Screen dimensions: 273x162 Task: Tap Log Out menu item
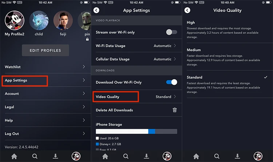[45, 134]
